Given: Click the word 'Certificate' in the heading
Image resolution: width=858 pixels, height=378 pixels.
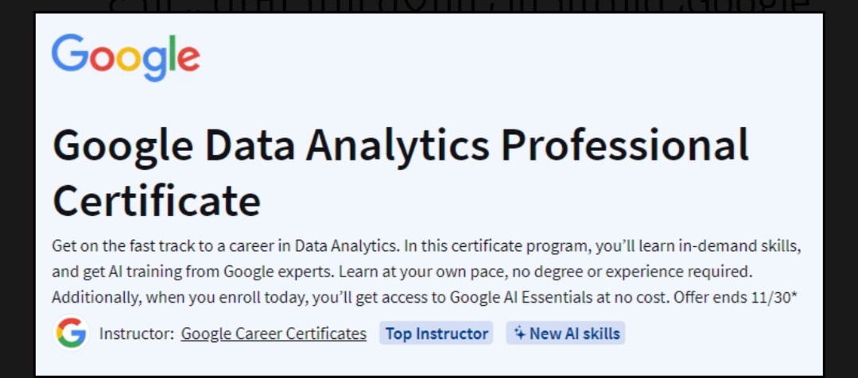Looking at the screenshot, I should tap(157, 200).
